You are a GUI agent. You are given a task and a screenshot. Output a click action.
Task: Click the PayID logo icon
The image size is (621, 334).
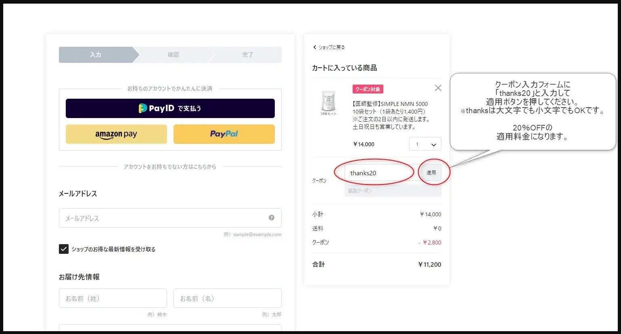(x=143, y=108)
